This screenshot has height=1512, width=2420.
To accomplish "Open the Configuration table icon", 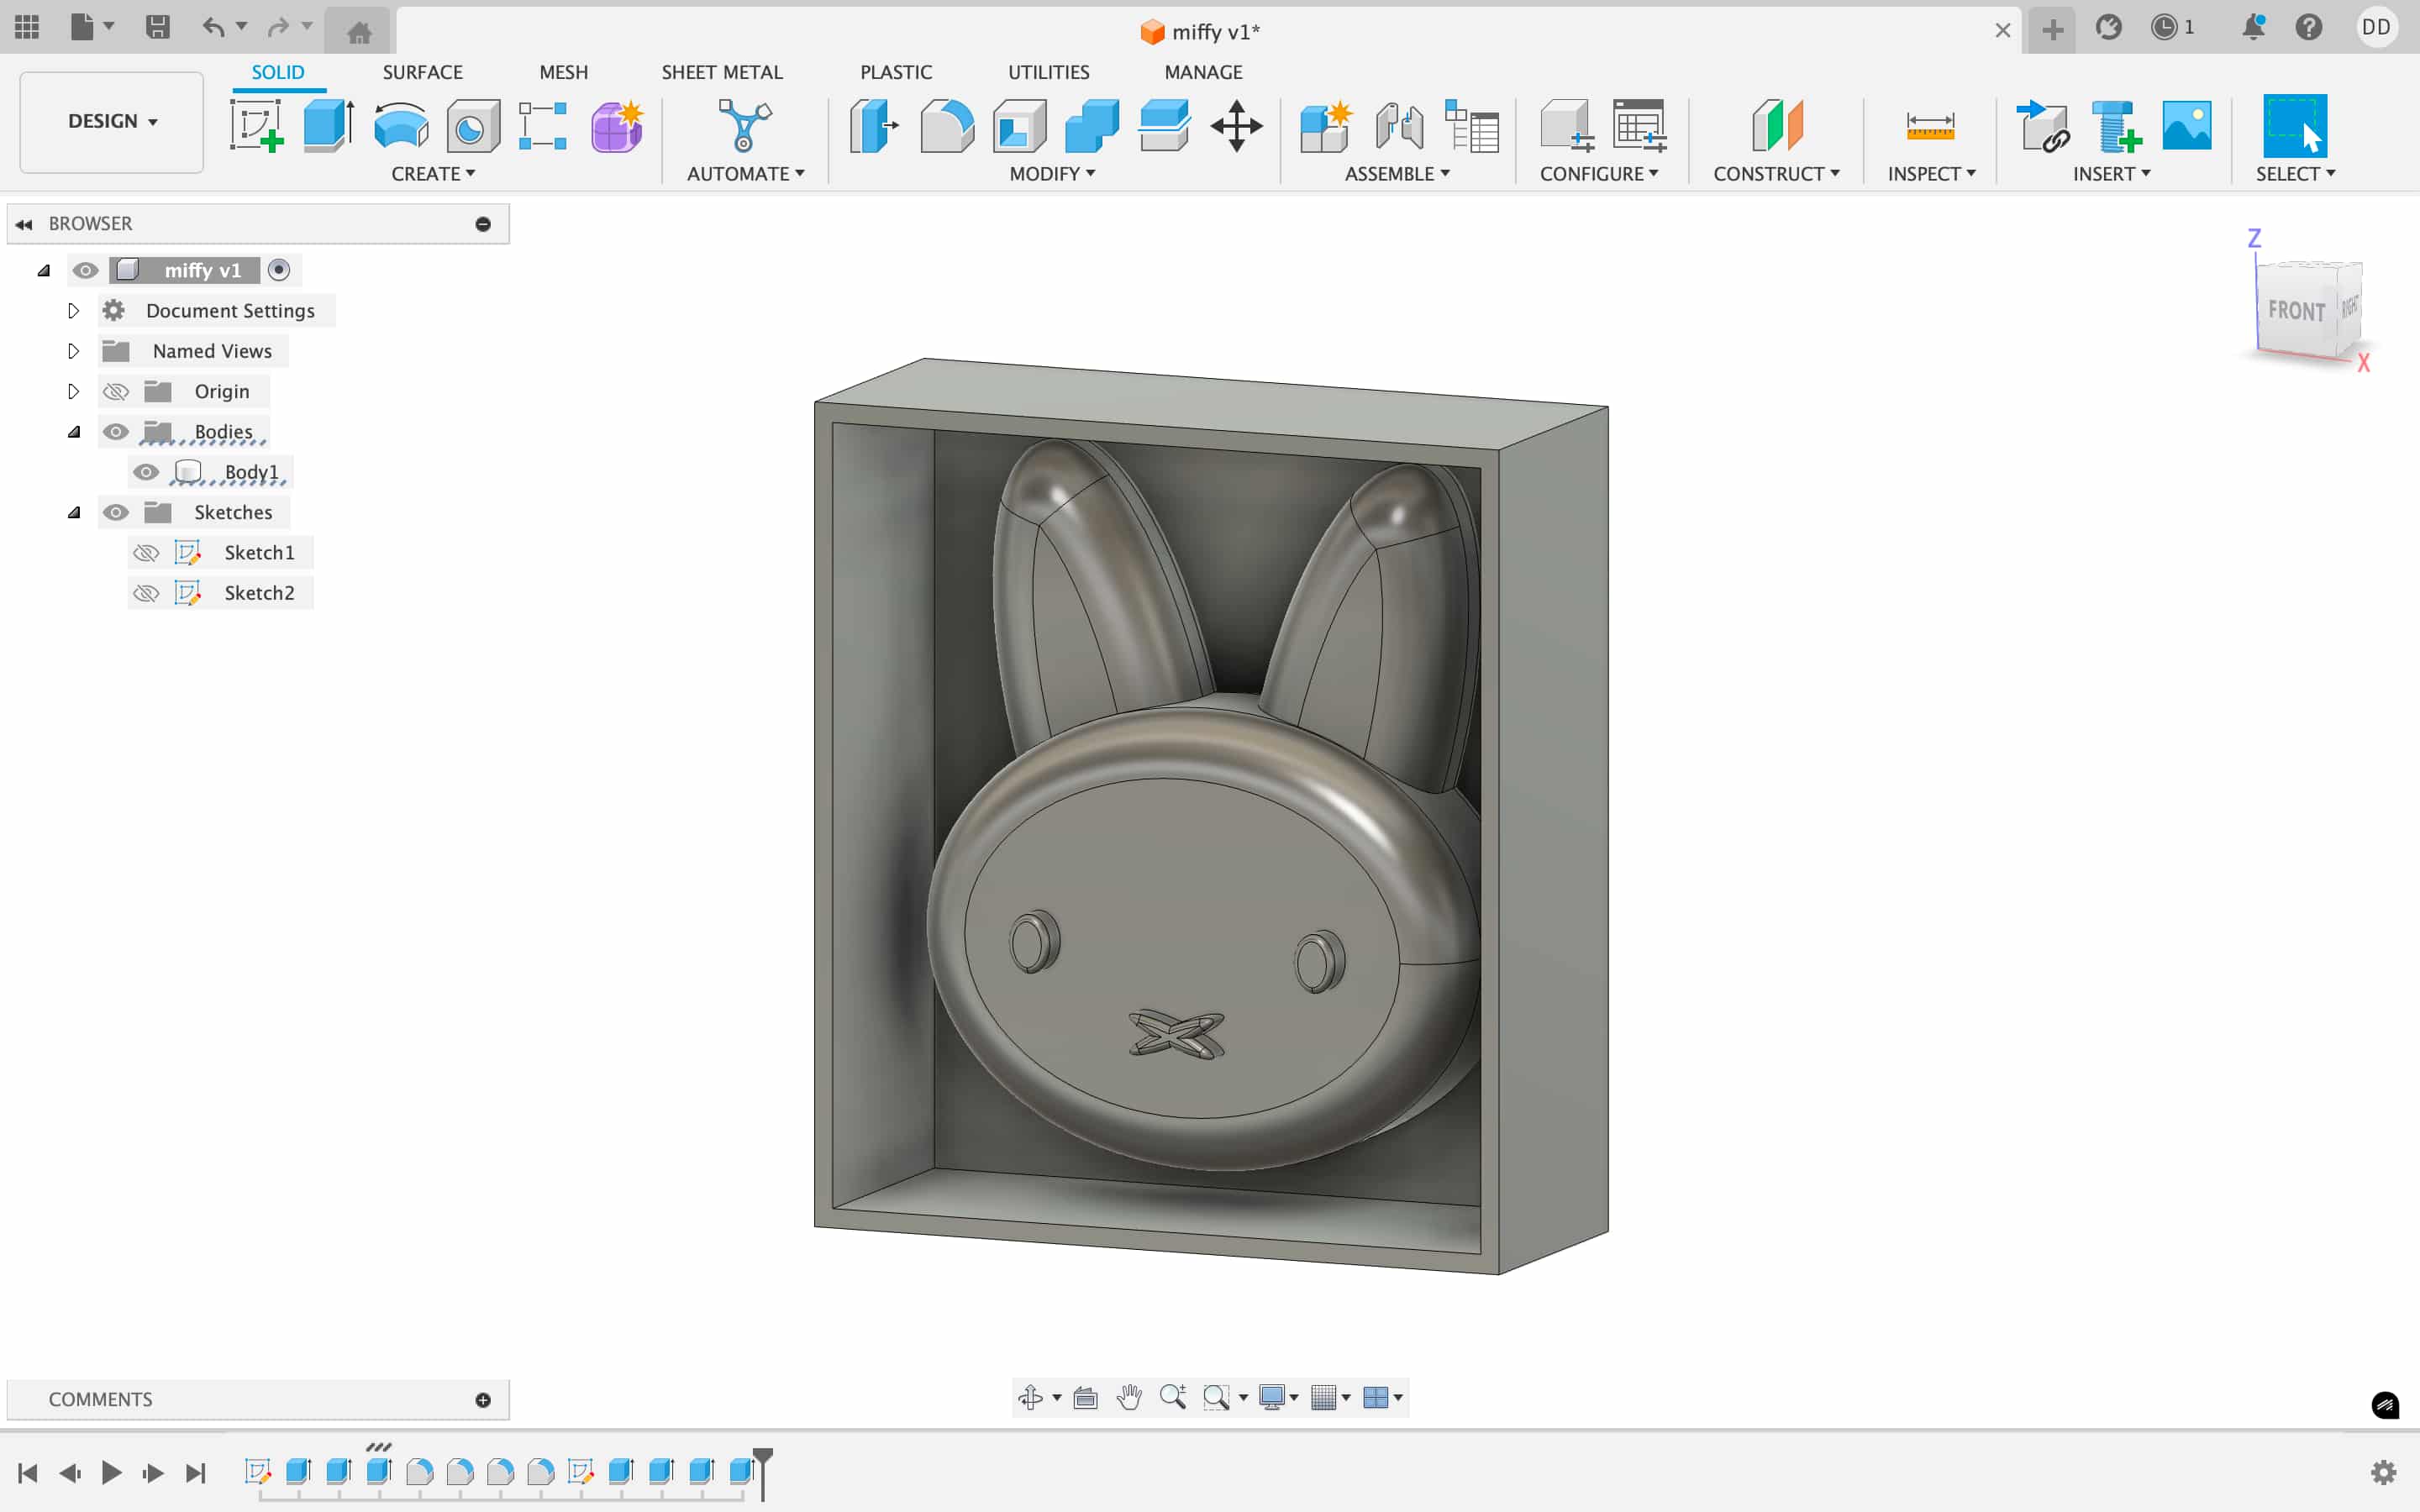I will [x=1639, y=126].
